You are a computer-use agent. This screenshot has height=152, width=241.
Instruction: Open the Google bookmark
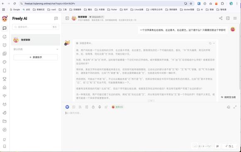pyautogui.click(x=15, y=10)
